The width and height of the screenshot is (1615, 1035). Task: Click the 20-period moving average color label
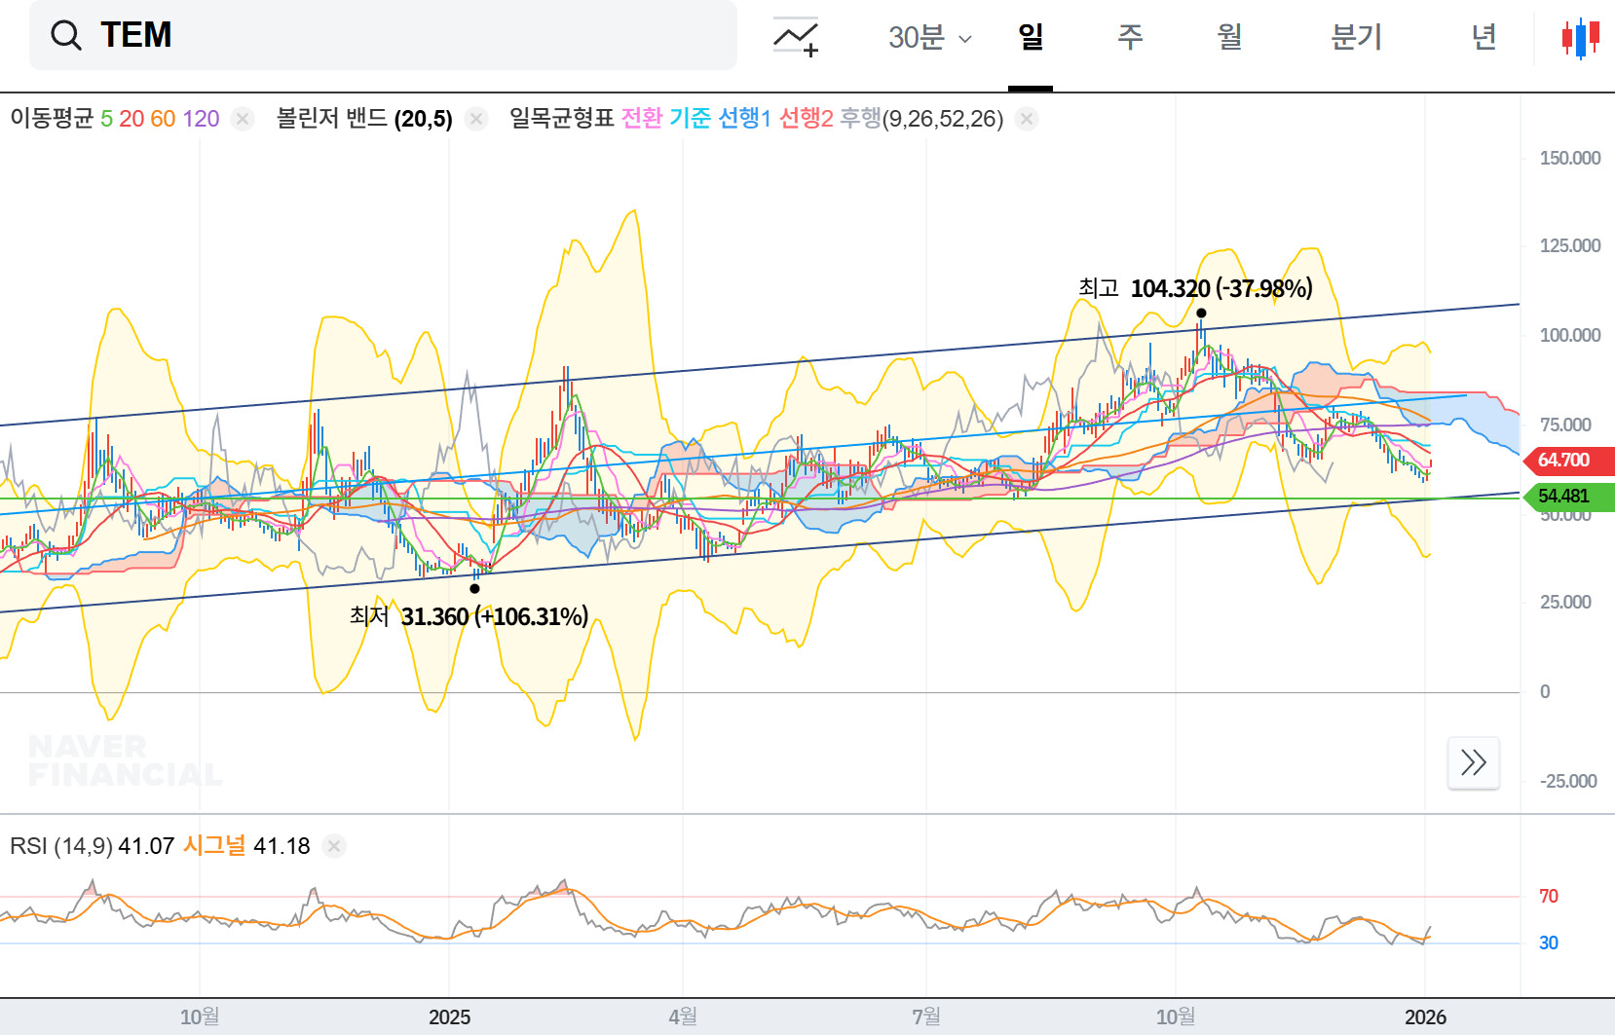[131, 119]
